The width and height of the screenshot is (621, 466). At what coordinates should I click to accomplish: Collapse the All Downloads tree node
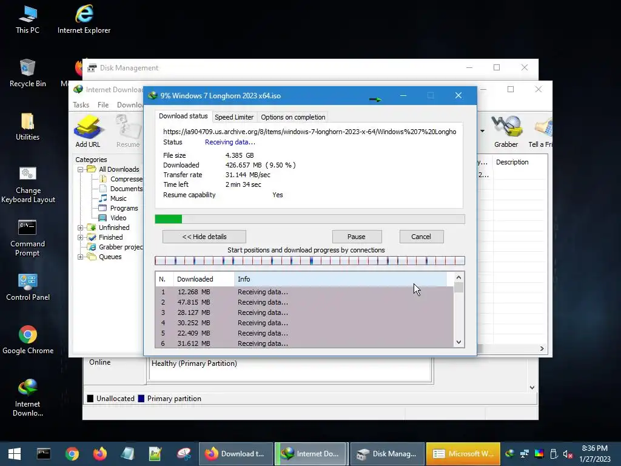(81, 170)
